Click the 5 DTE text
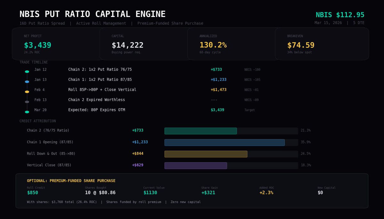The width and height of the screenshot is (384, 219). pos(359,23)
